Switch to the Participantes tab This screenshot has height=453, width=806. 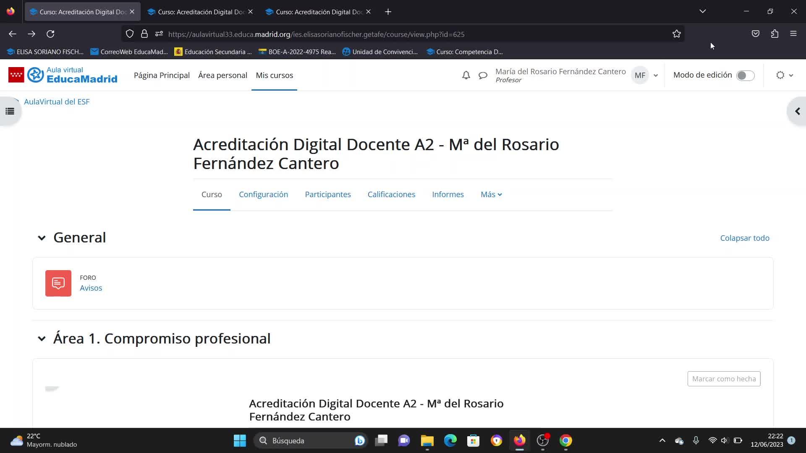click(x=327, y=195)
